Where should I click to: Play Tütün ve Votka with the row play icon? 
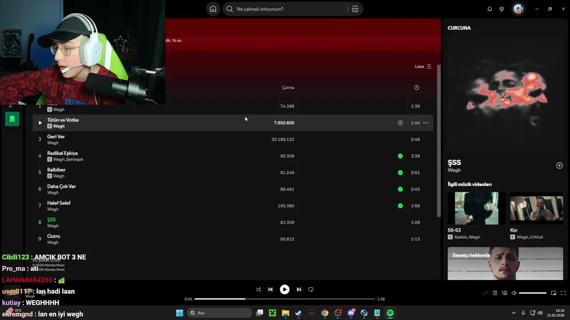click(40, 123)
